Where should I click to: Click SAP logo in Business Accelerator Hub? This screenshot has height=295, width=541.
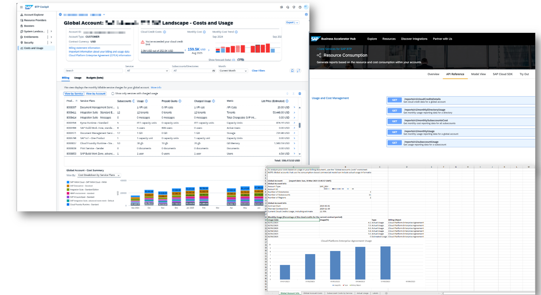(x=315, y=39)
